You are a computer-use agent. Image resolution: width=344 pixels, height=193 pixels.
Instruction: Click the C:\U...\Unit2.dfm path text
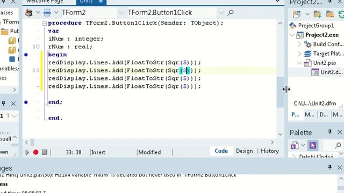[x=314, y=103]
